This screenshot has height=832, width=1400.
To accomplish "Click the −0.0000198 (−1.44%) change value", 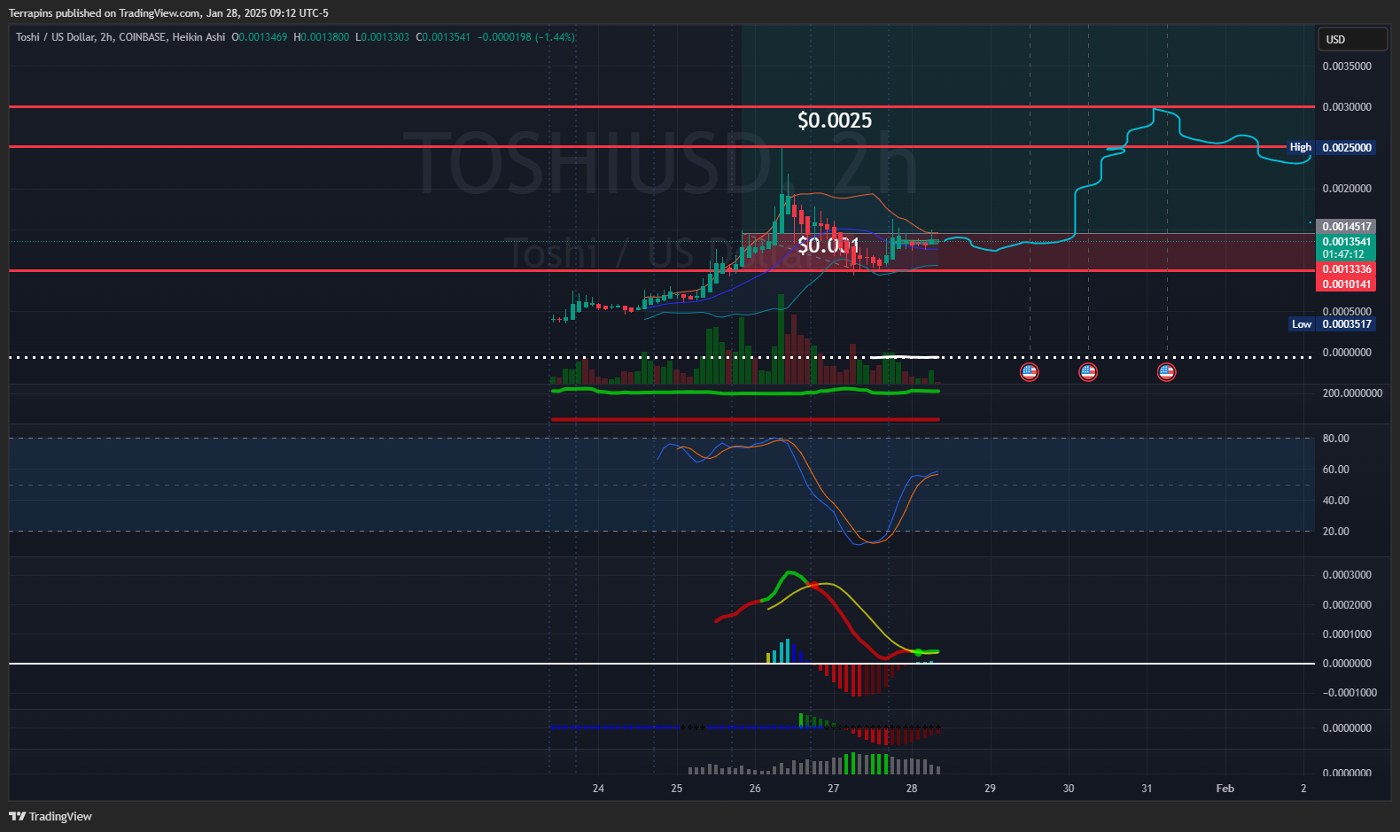I will pyautogui.click(x=526, y=37).
